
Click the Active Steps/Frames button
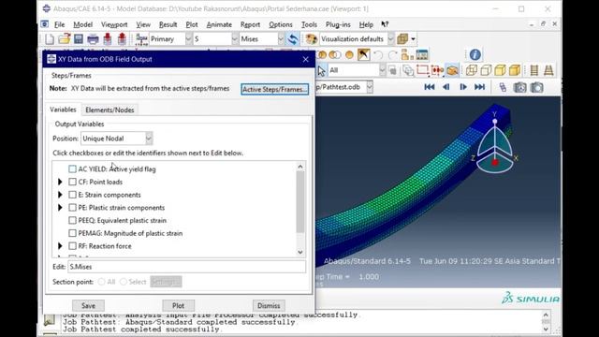[x=274, y=89]
